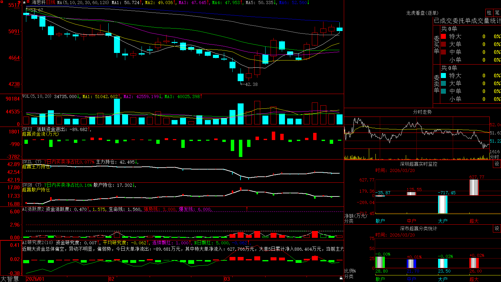The height and width of the screenshot is (282, 501).
Task: Click the 超赢资金流(万元) label
Action: 40,134
